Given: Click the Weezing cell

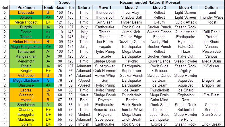Looking at the screenshot, I should (26, 95).
